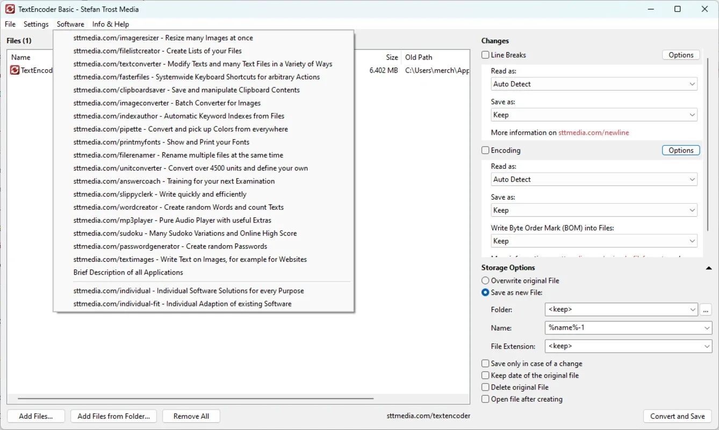Choose passwordgenerator menu entry

click(203, 246)
